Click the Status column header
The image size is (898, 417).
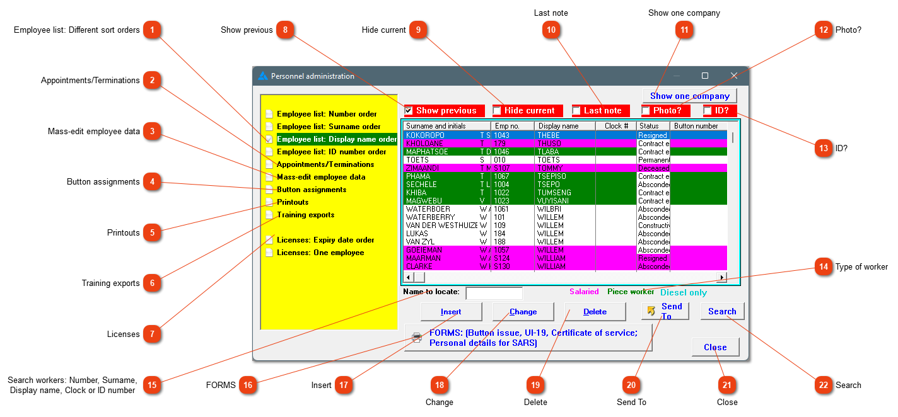(653, 126)
